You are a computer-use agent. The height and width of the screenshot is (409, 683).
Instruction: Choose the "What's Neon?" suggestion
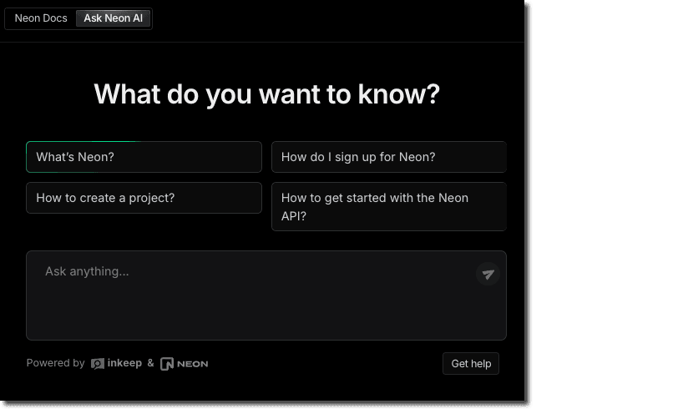click(144, 157)
